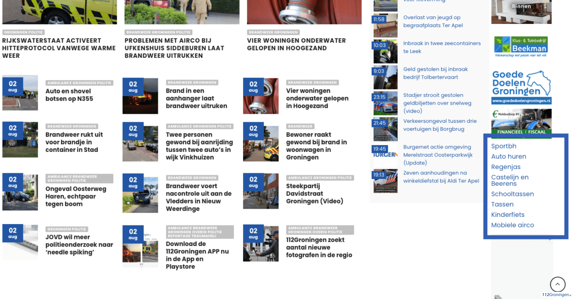Open 'Inbraak in twee zeecontainers te Leek'
The image size is (574, 299).
[x=442, y=47]
